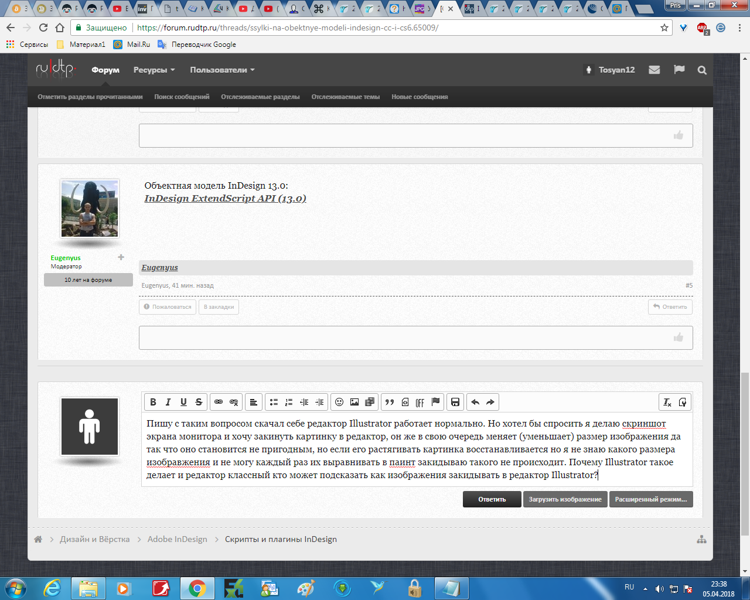Open Отслеживаемые темы
750x600 pixels.
(346, 97)
